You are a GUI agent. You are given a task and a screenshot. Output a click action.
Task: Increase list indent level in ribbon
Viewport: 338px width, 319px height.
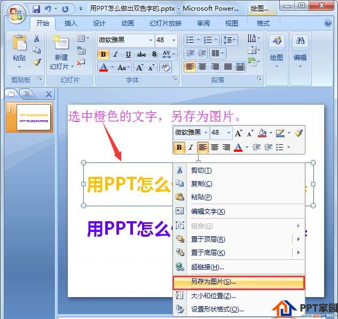point(202,53)
